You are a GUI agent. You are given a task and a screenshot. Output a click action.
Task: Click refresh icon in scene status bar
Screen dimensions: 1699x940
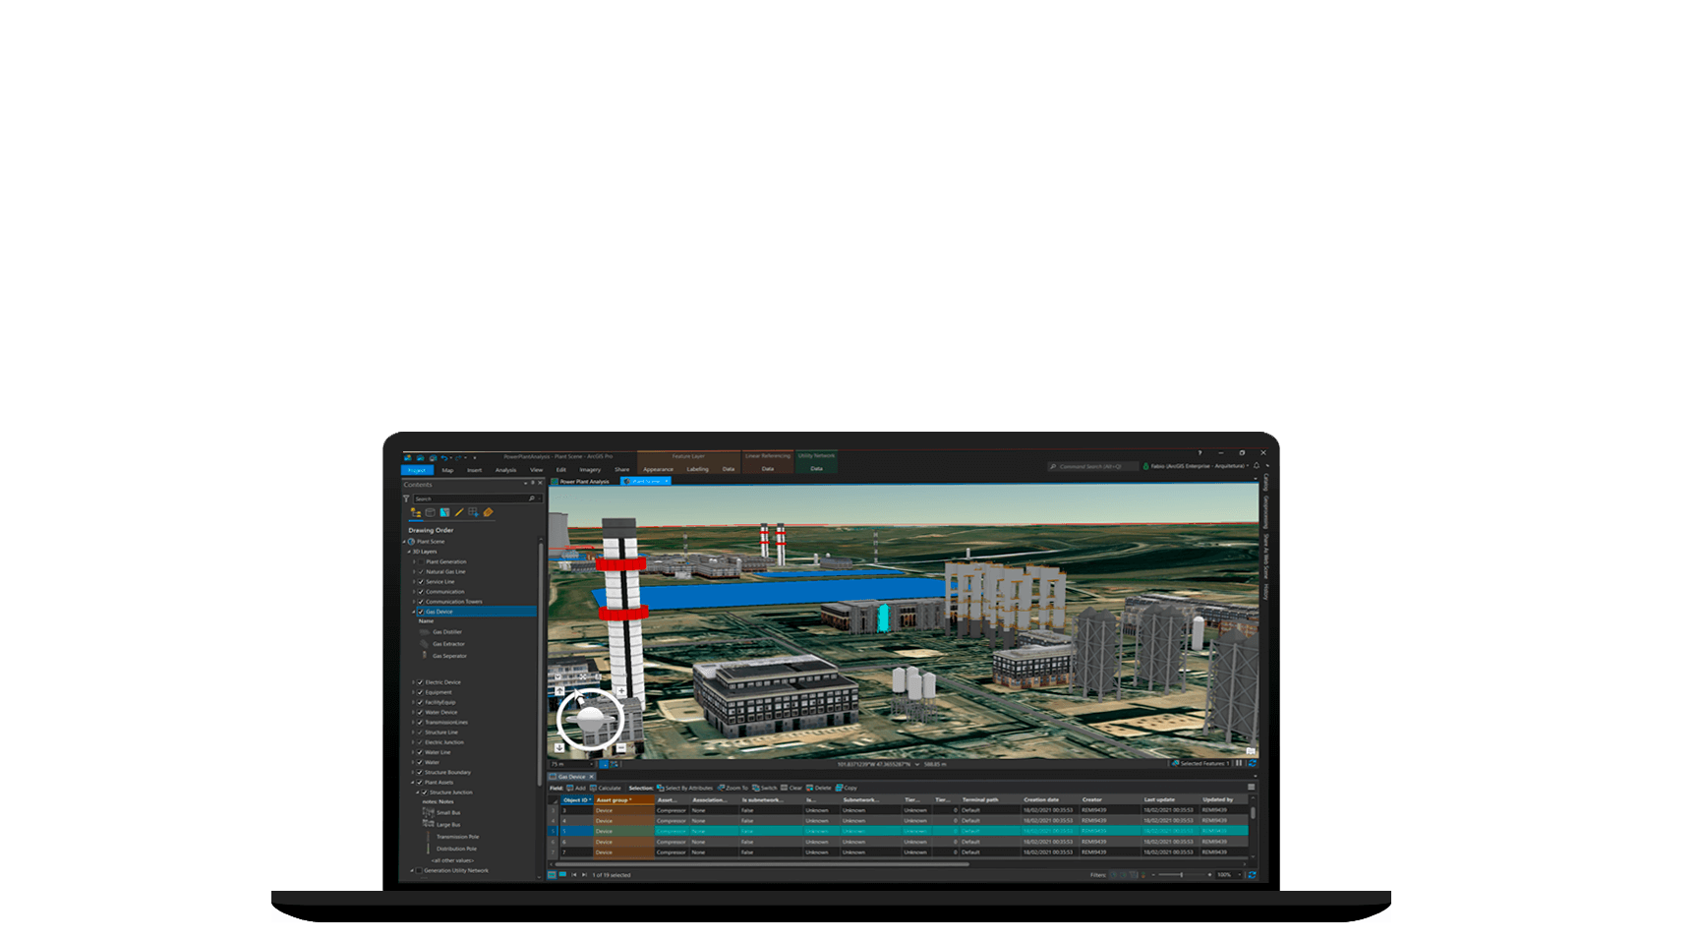point(1252,763)
